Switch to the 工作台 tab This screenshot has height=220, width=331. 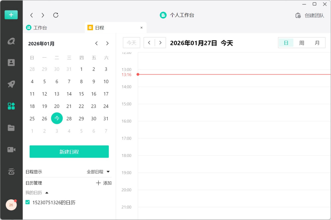tap(40, 28)
